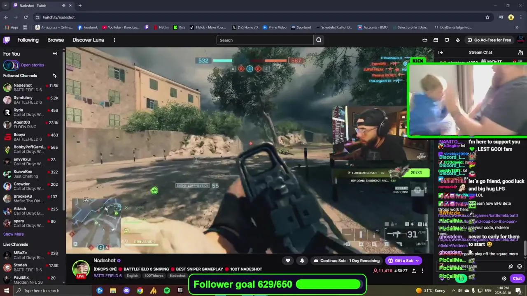Collapse the For You sidebar
The image size is (527, 296).
pos(55,53)
